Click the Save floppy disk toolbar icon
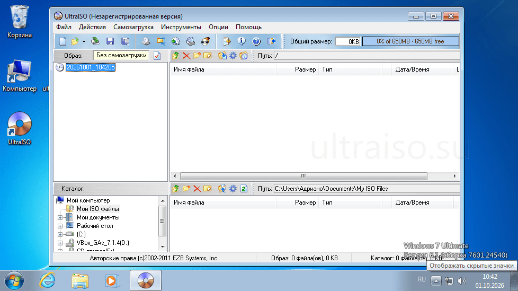The height and width of the screenshot is (291, 518). (110, 41)
